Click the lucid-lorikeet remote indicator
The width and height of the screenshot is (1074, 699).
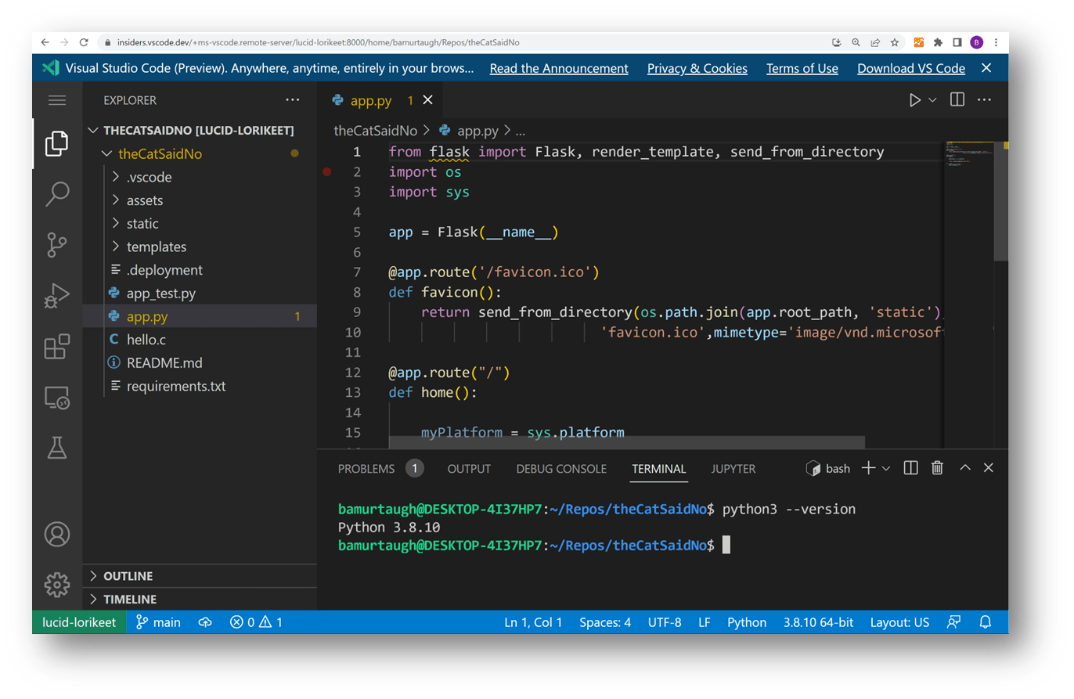pyautogui.click(x=79, y=622)
